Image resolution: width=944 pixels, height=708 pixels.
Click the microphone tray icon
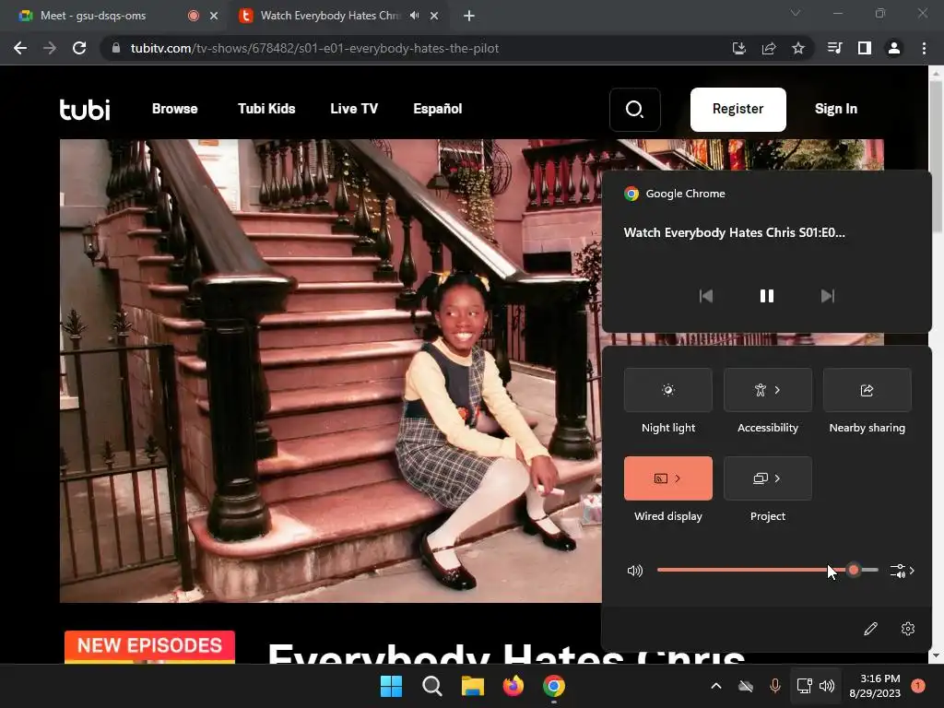click(x=774, y=686)
